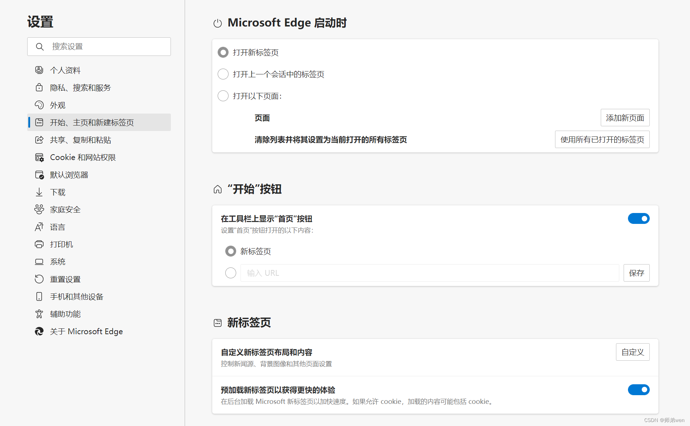
Task: Open Cookie 和网站权限 settings section
Action: click(x=99, y=157)
